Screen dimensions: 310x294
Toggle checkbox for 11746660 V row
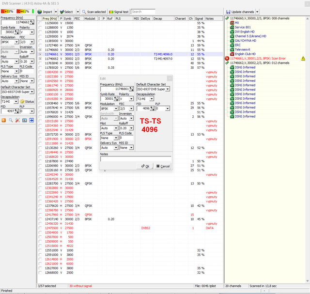[40, 49]
